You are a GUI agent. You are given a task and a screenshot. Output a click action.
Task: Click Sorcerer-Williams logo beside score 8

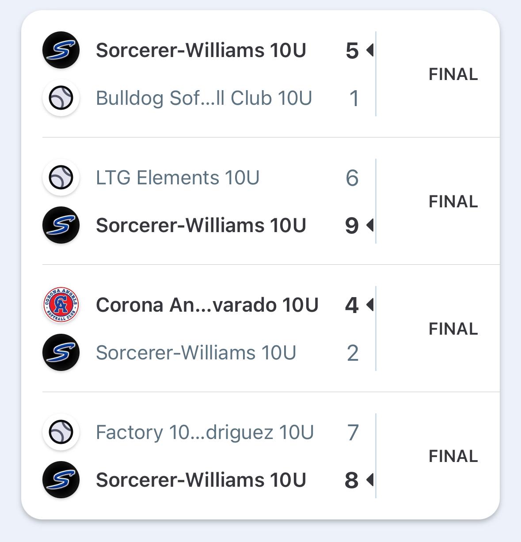[x=61, y=480]
